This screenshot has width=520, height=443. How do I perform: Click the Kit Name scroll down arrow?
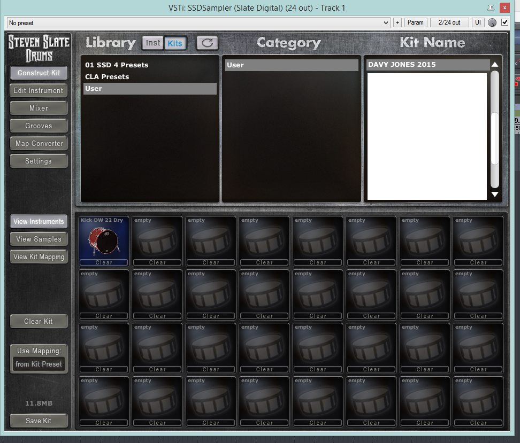[494, 195]
